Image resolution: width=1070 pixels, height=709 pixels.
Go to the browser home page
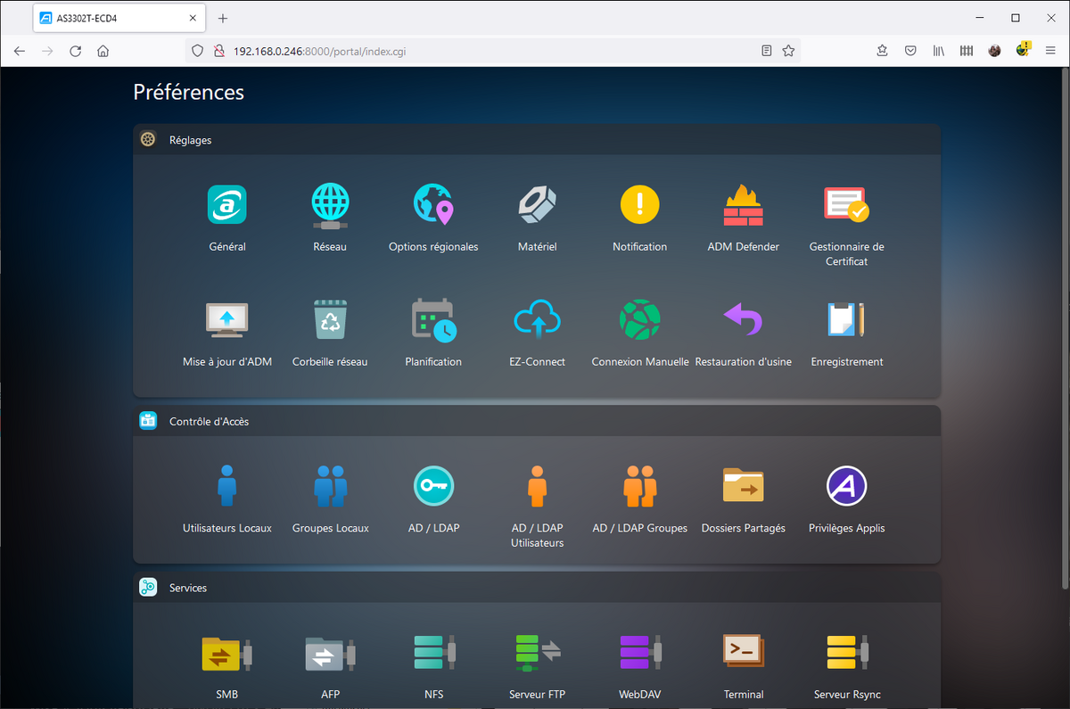coord(103,51)
